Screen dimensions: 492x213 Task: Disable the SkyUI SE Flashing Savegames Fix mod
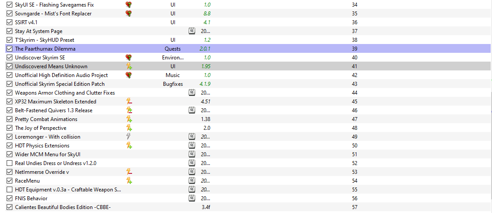click(x=9, y=5)
